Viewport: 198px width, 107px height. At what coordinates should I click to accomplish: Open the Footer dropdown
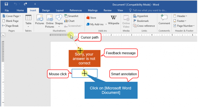coord(180,21)
